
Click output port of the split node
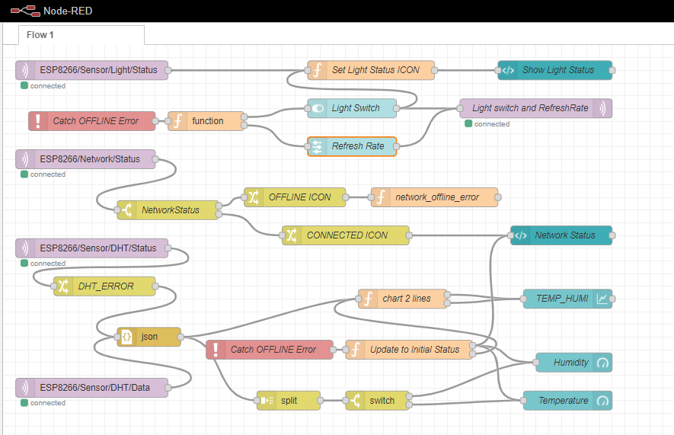pyautogui.click(x=320, y=401)
